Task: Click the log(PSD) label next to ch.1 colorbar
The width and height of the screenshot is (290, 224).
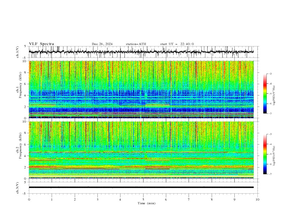Action: tap(274, 96)
